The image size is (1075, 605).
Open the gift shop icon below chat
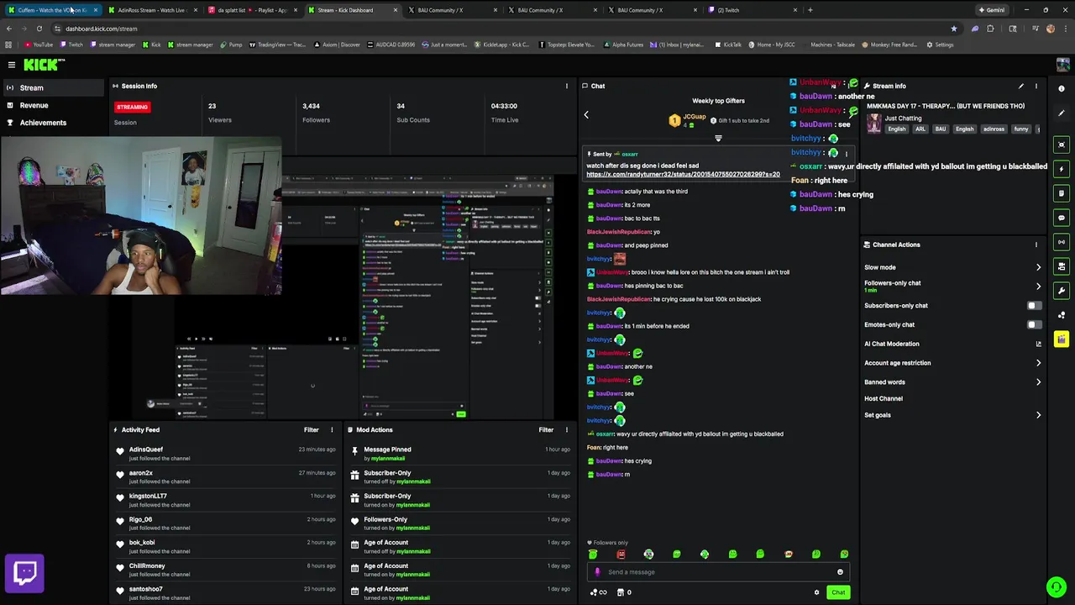pyautogui.click(x=621, y=592)
